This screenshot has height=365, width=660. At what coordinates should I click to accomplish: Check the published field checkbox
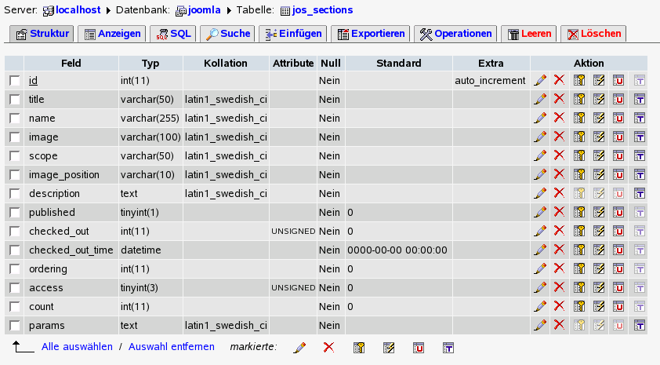coord(15,213)
